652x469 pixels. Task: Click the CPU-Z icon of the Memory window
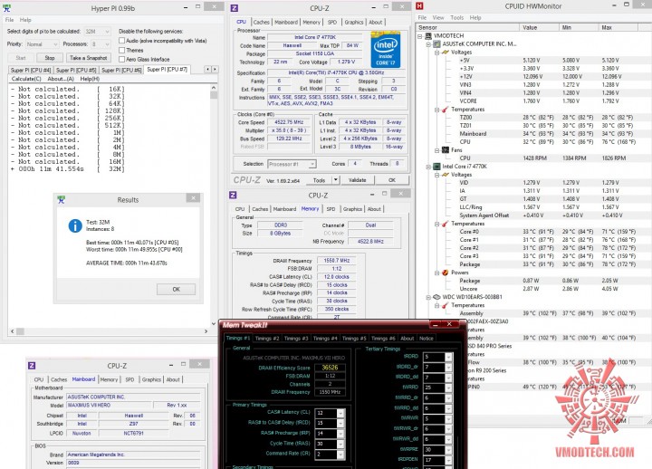[x=233, y=195]
